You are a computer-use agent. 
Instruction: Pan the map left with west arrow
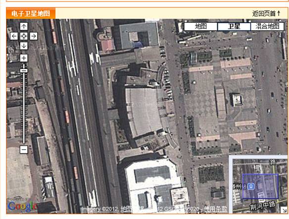14,36
